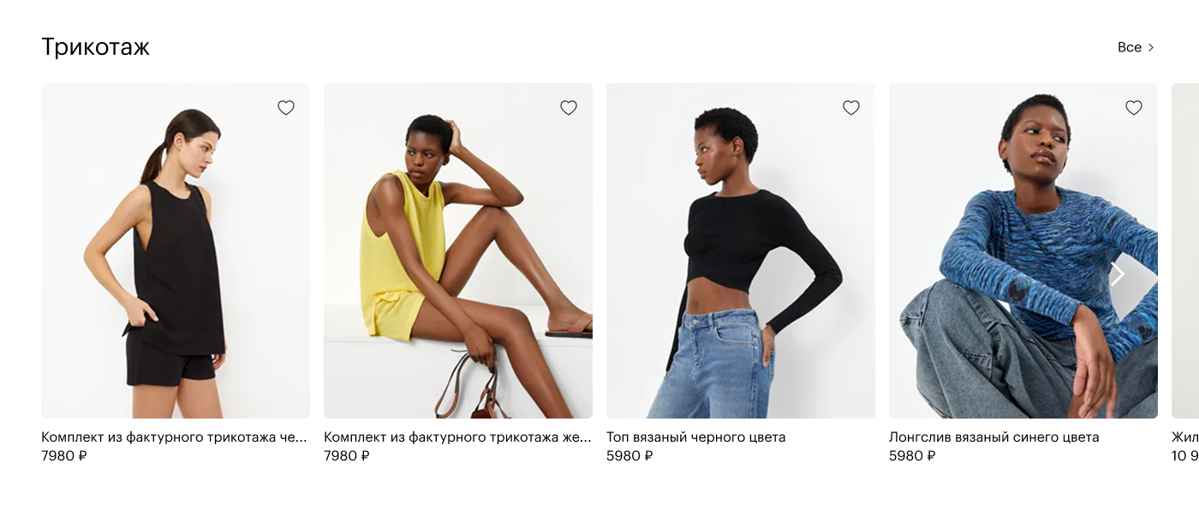Click the 5980 ₽ price under black top
The height and width of the screenshot is (505, 1199).
click(x=629, y=456)
